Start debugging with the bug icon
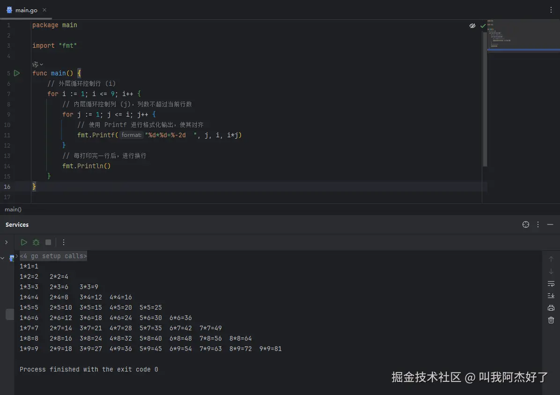Screen dimensions: 560x395 click(36, 242)
